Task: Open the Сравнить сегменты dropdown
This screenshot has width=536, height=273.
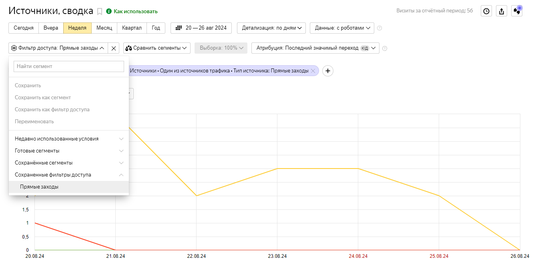Action: point(157,48)
